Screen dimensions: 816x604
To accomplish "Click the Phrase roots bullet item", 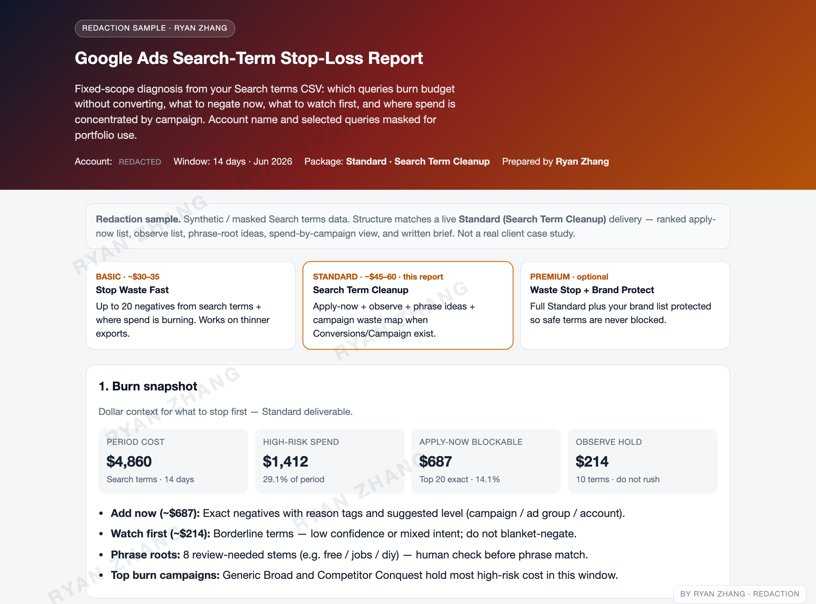I will [349, 555].
